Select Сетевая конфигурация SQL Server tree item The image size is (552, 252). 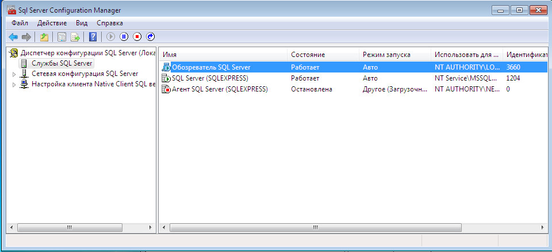[x=85, y=74]
